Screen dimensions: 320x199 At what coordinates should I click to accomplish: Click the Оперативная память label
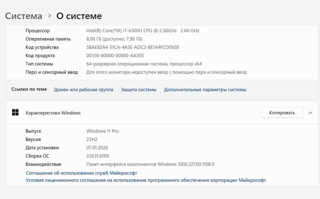(x=48, y=39)
